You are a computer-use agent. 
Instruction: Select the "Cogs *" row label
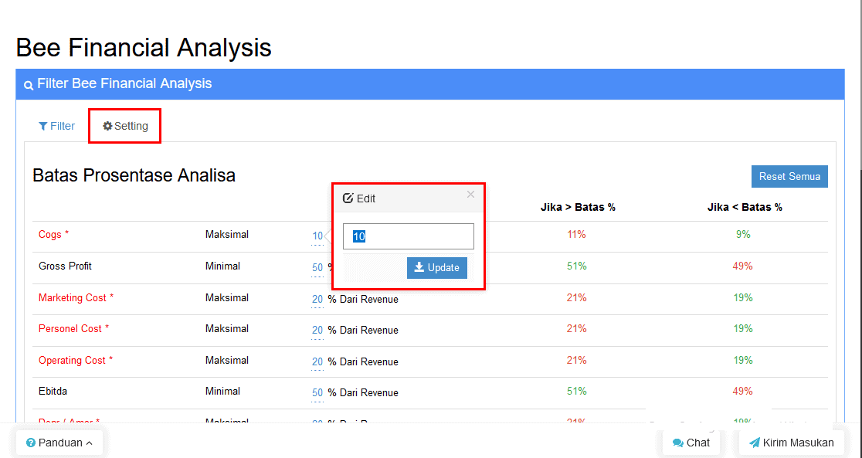tap(54, 234)
